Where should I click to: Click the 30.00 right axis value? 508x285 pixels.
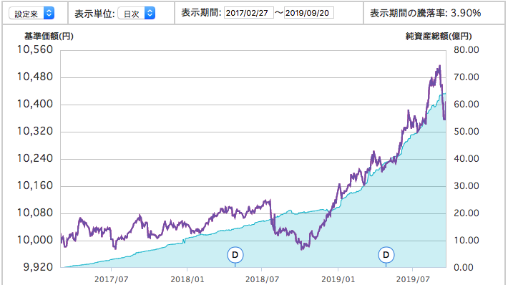pyautogui.click(x=467, y=185)
